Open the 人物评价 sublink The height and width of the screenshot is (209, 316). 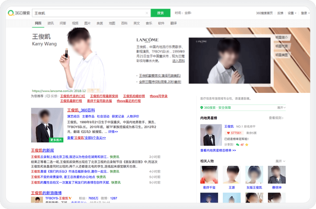(x=133, y=116)
